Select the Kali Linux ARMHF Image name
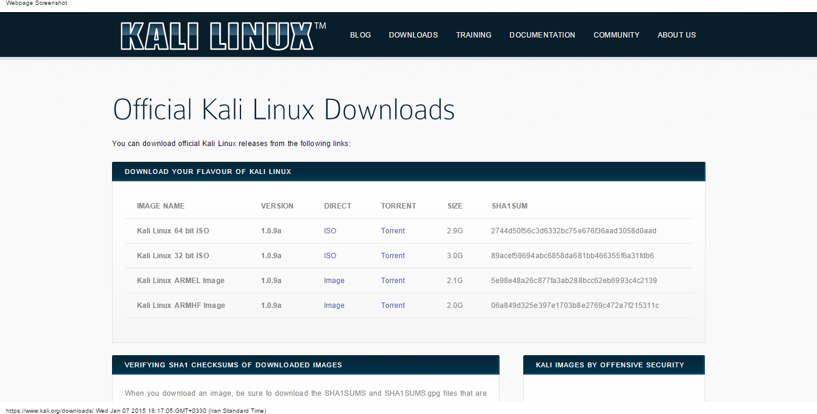The height and width of the screenshot is (414, 817). (x=181, y=305)
